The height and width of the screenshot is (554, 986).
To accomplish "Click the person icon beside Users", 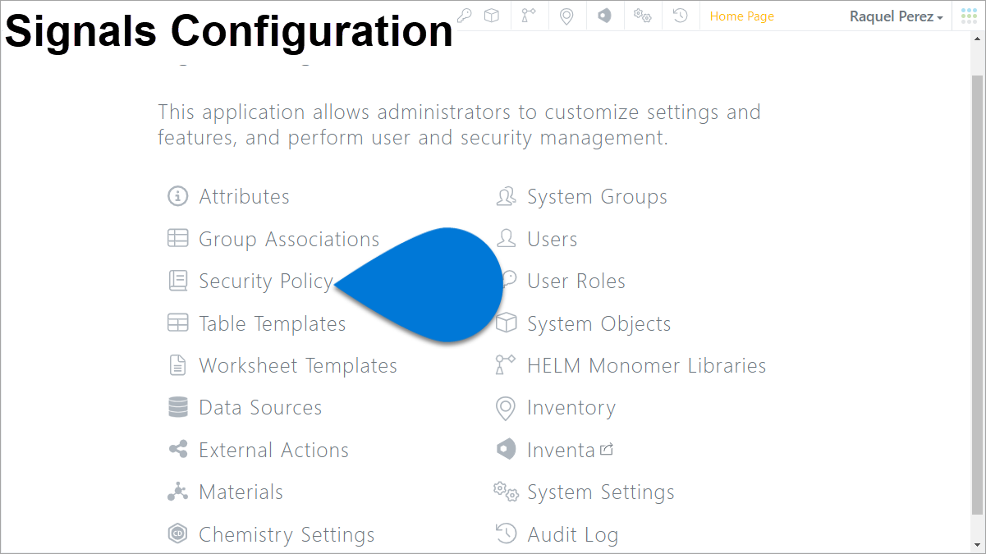I will coord(506,238).
